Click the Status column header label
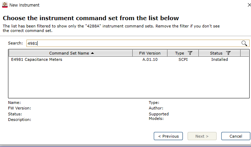Screen dimensions: 251x147 [216, 53]
